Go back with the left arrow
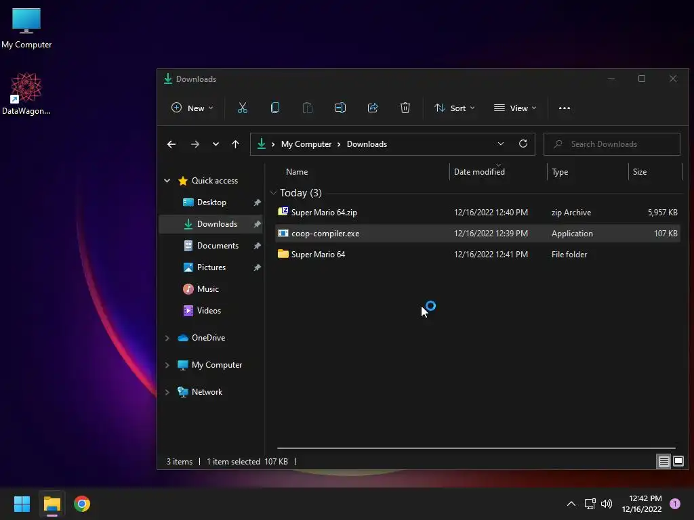The image size is (694, 520). click(171, 144)
